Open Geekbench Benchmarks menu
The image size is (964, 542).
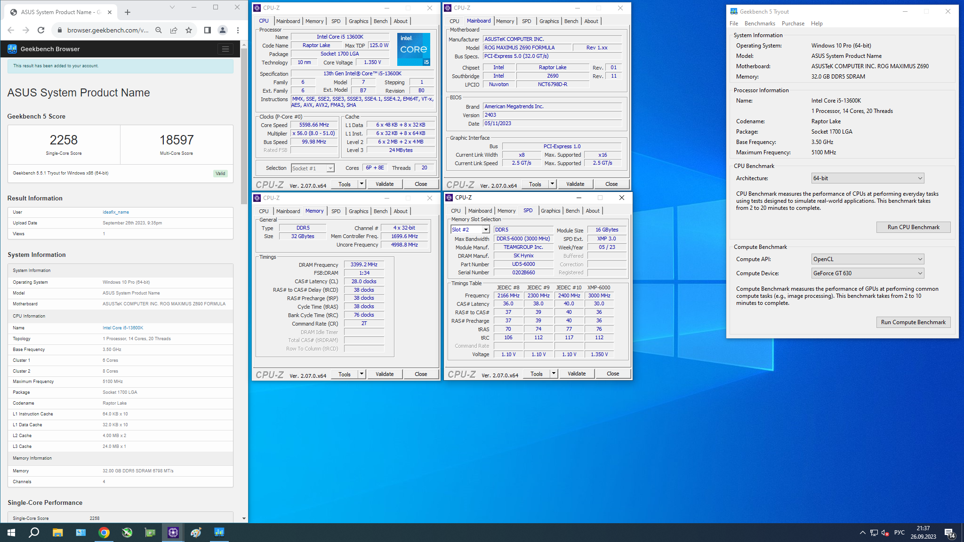coord(760,24)
